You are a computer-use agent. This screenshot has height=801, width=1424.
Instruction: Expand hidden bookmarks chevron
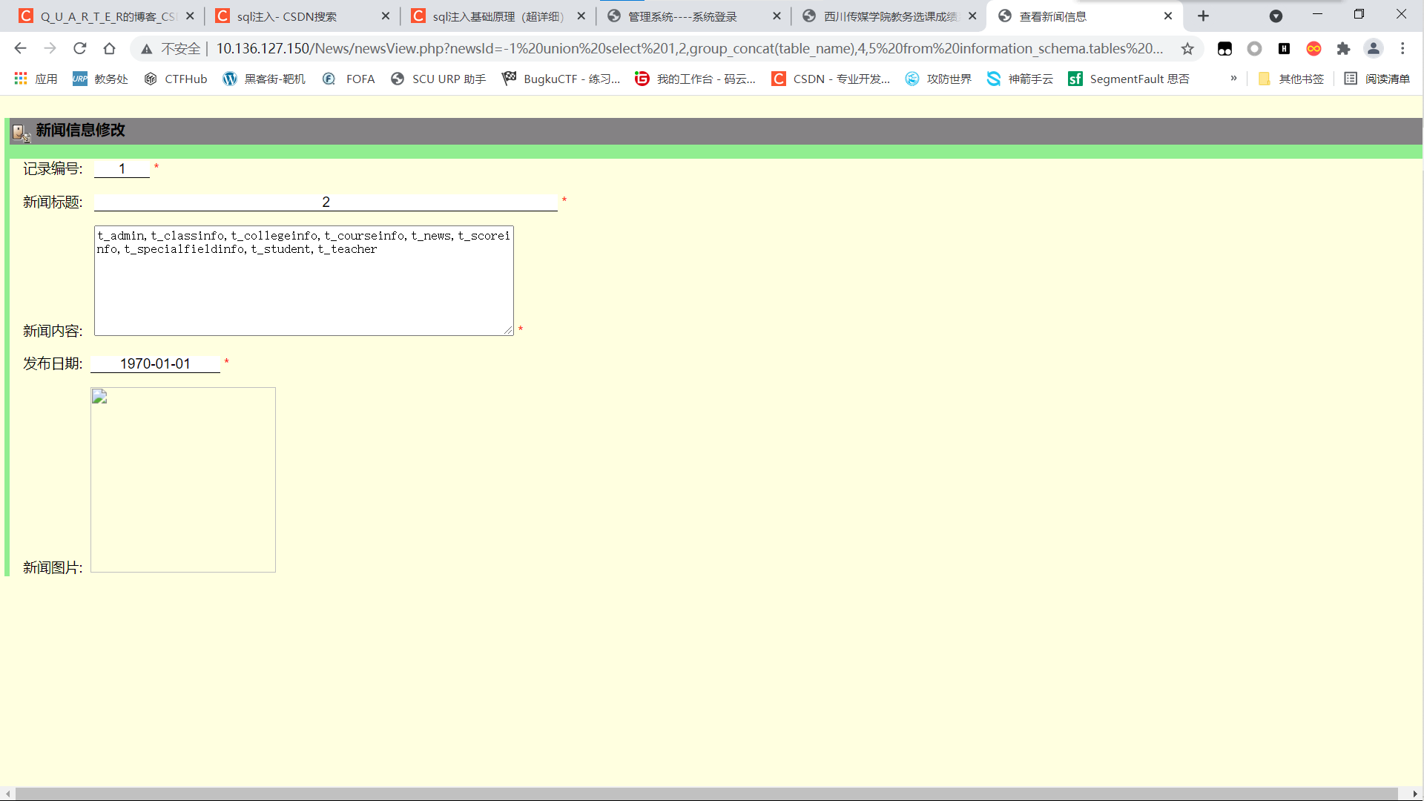(1233, 78)
